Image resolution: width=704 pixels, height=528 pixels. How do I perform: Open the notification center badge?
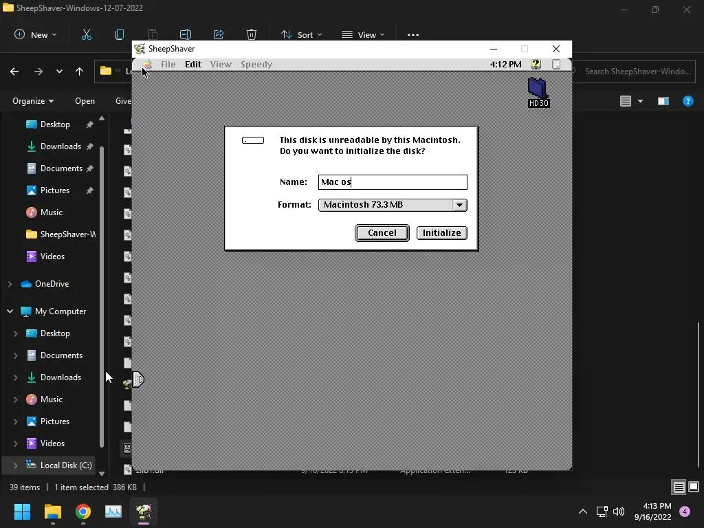point(685,511)
